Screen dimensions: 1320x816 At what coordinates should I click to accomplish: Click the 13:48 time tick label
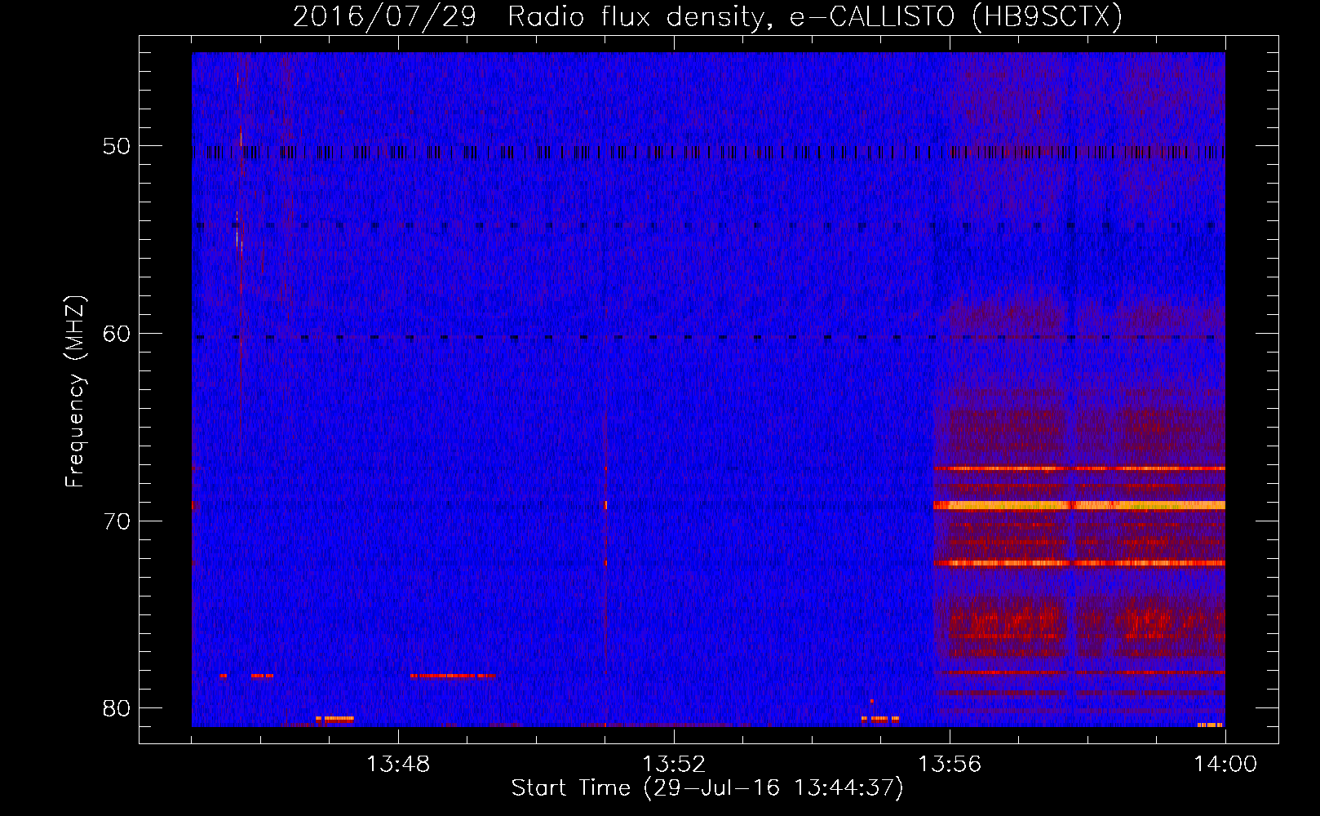[398, 765]
